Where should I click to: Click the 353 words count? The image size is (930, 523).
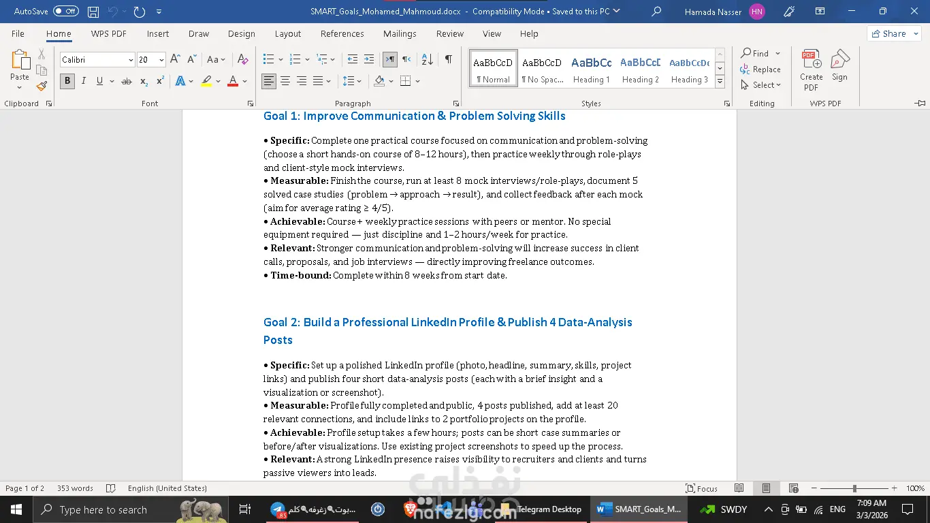(x=75, y=488)
